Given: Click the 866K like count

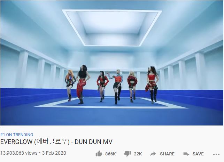Looking at the screenshot, I should point(110,154).
